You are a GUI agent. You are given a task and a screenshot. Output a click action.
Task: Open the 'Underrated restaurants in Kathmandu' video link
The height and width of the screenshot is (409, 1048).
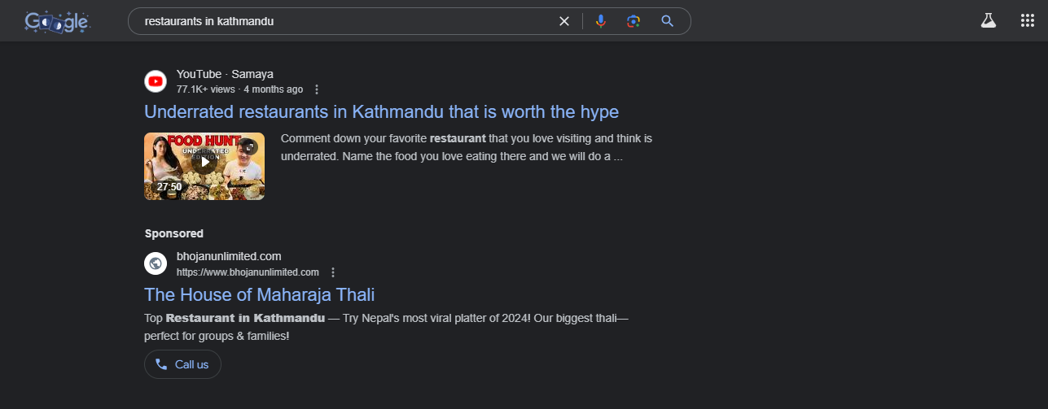point(381,111)
